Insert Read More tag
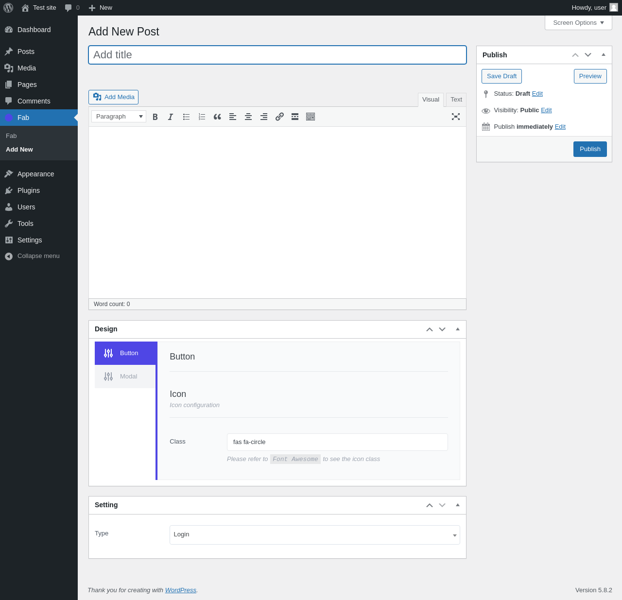Image resolution: width=622 pixels, height=600 pixels. point(295,117)
